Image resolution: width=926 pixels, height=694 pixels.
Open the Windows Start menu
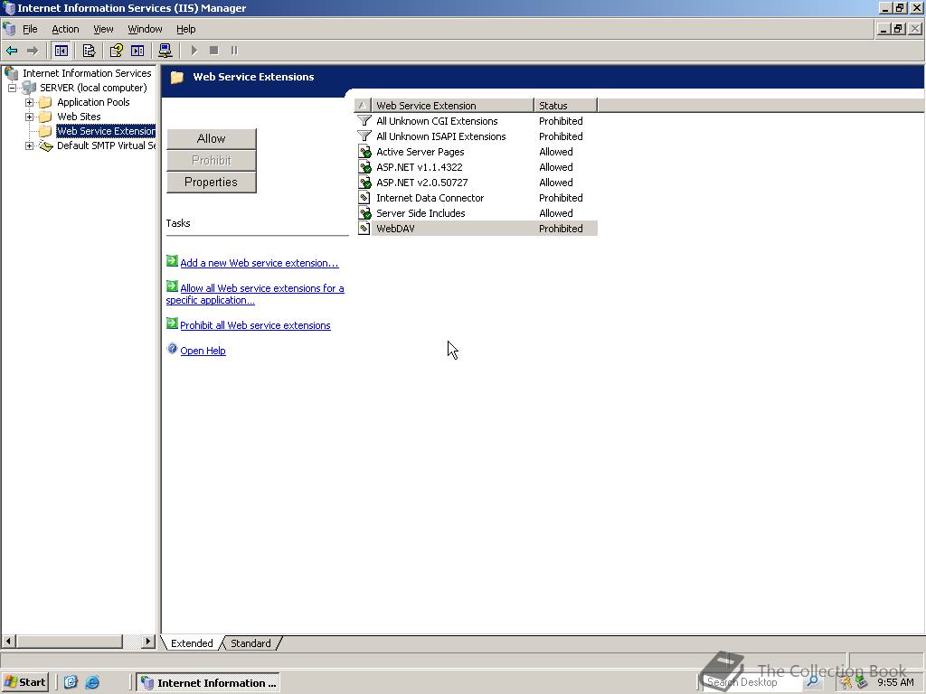tap(24, 683)
